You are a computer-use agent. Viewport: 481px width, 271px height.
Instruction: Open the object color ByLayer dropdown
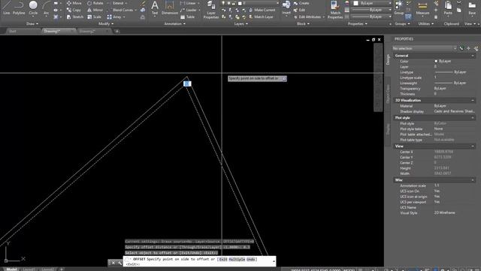(373, 3)
